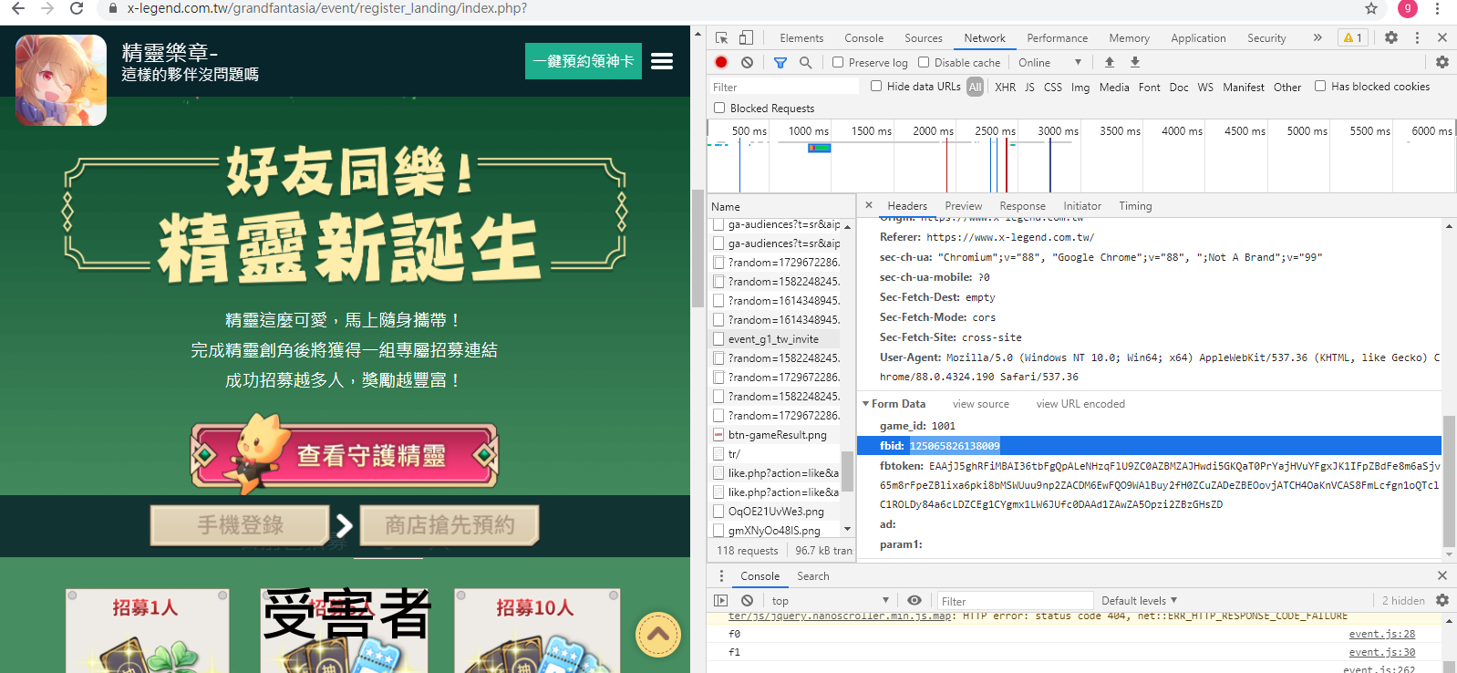Export HAR file with download arrow

click(1135, 62)
